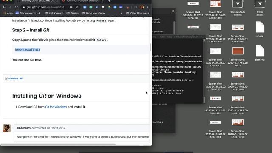Select Screen Shot 13.14.53 thumbnail

pos(215,99)
